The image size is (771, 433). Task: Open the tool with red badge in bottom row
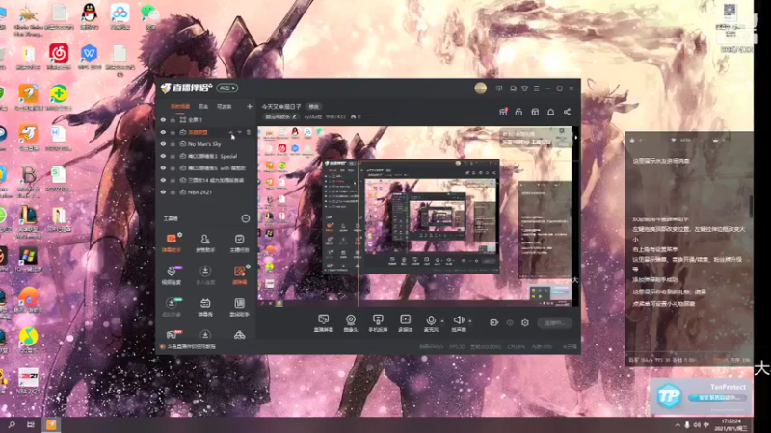(x=172, y=335)
